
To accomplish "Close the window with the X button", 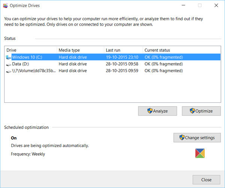I will pyautogui.click(x=216, y=6).
